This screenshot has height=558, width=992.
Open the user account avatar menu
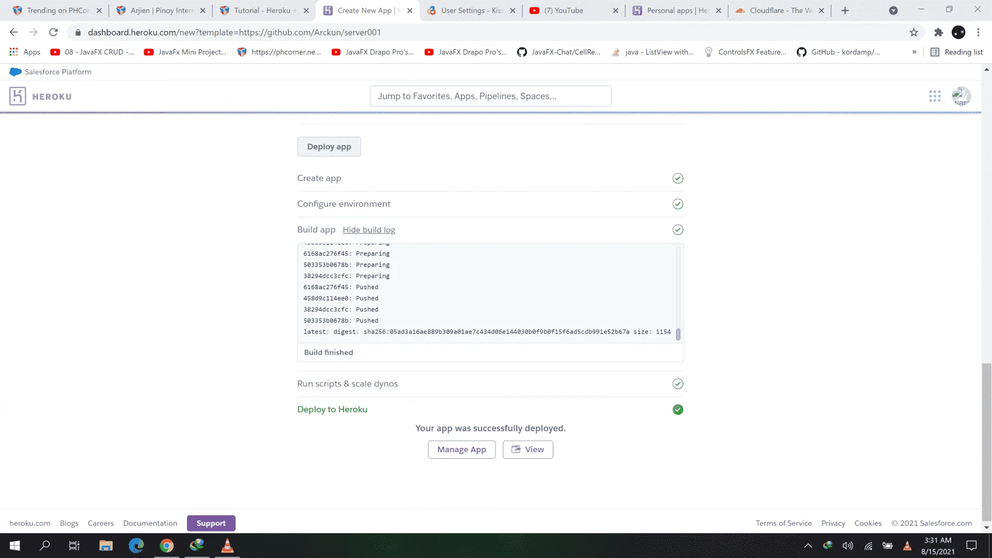click(x=962, y=96)
